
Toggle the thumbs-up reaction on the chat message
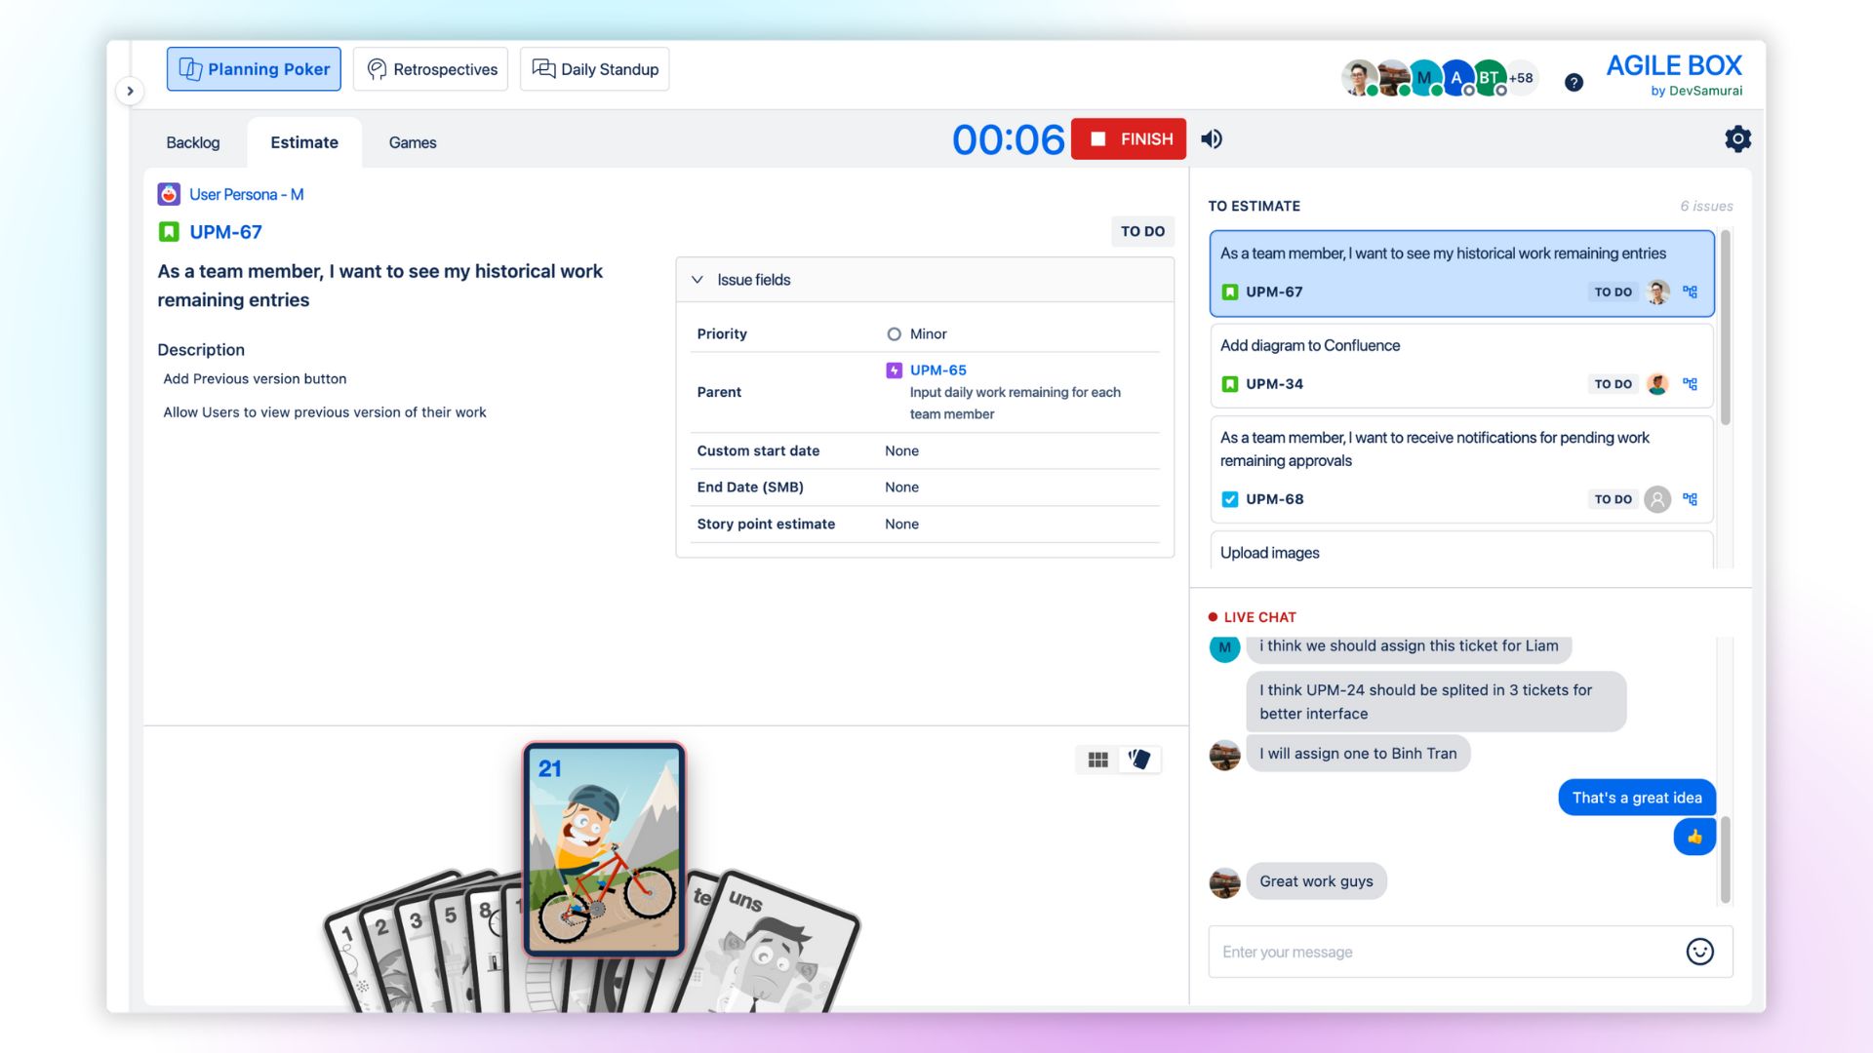pyautogui.click(x=1695, y=836)
